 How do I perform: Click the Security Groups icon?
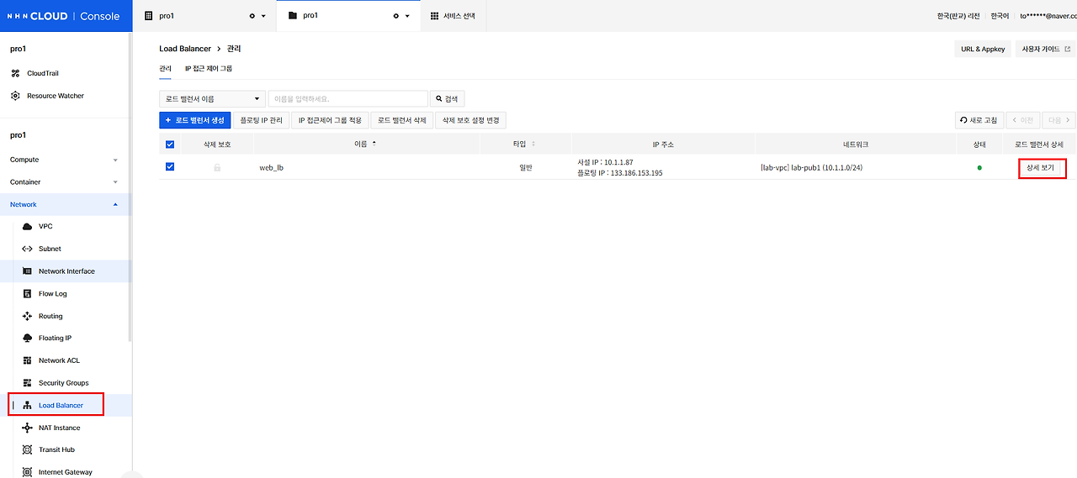pos(27,383)
